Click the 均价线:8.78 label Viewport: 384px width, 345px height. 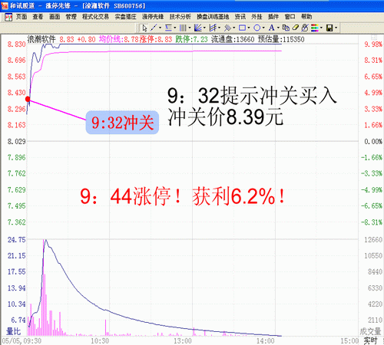(119, 39)
